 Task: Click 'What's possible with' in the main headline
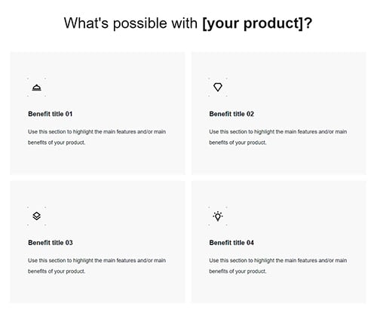130,23
